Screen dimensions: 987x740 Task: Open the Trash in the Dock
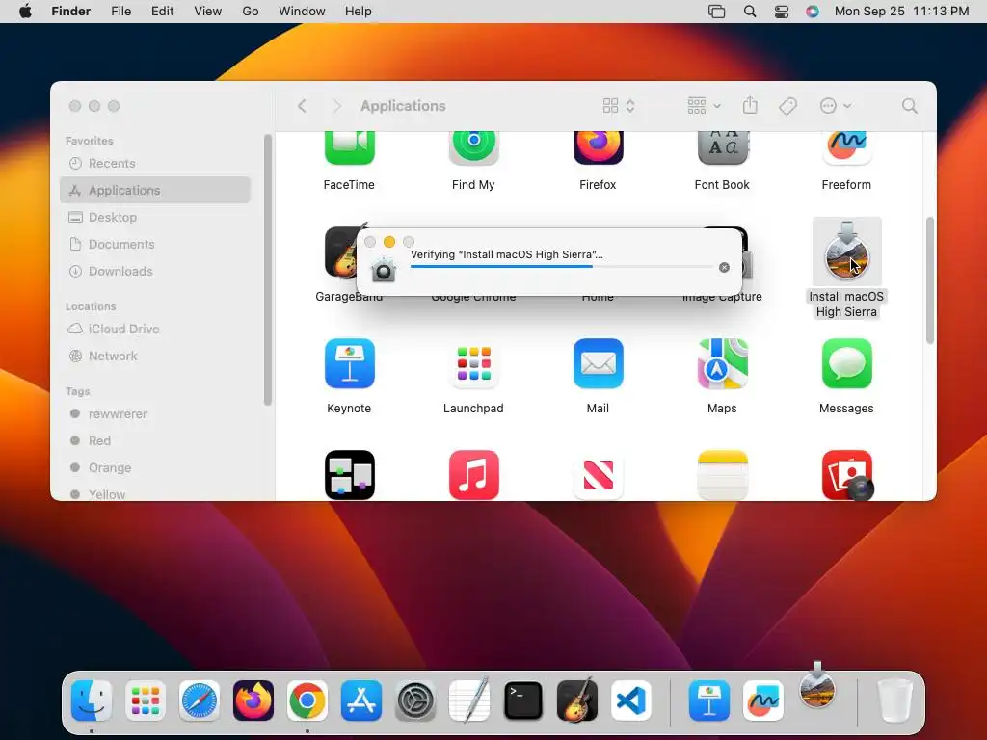pyautogui.click(x=894, y=700)
